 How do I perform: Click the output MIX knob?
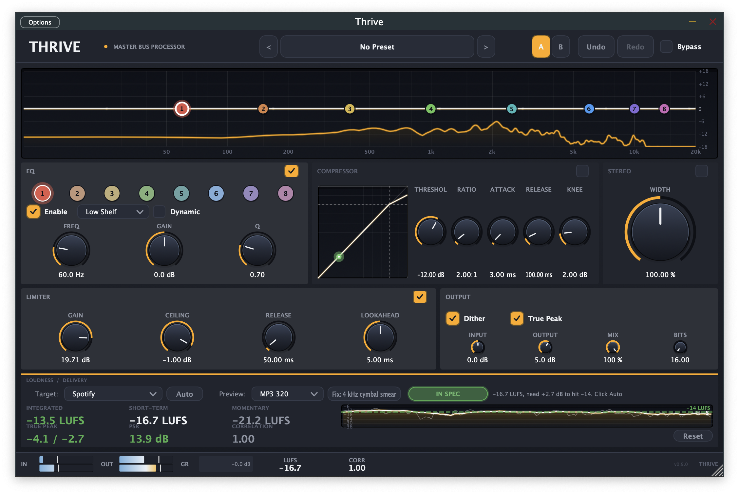(x=613, y=347)
